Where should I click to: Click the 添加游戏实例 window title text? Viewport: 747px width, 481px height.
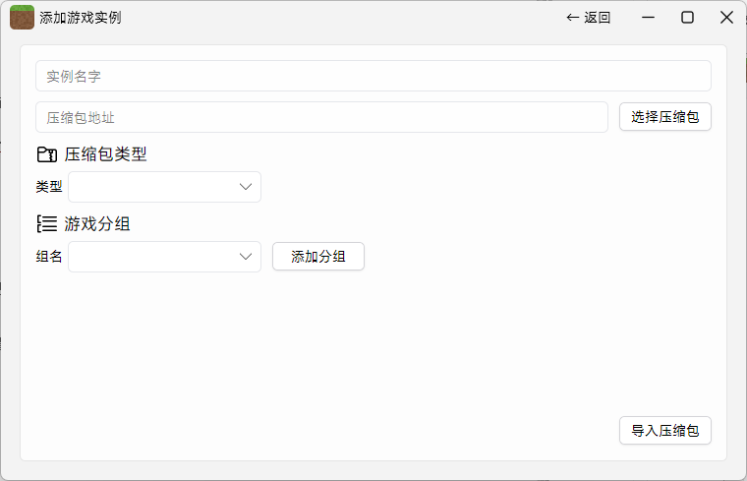tap(81, 18)
